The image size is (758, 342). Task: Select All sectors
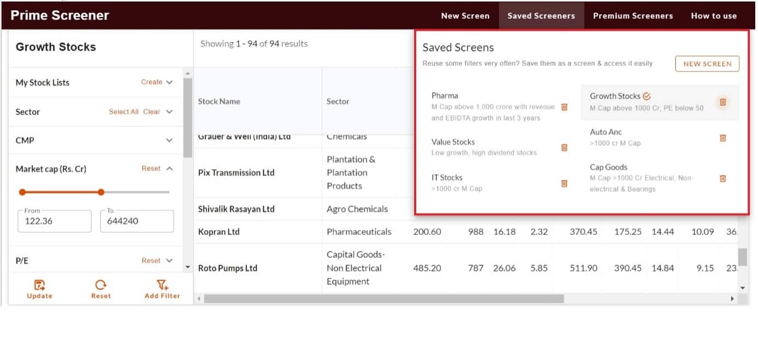124,111
